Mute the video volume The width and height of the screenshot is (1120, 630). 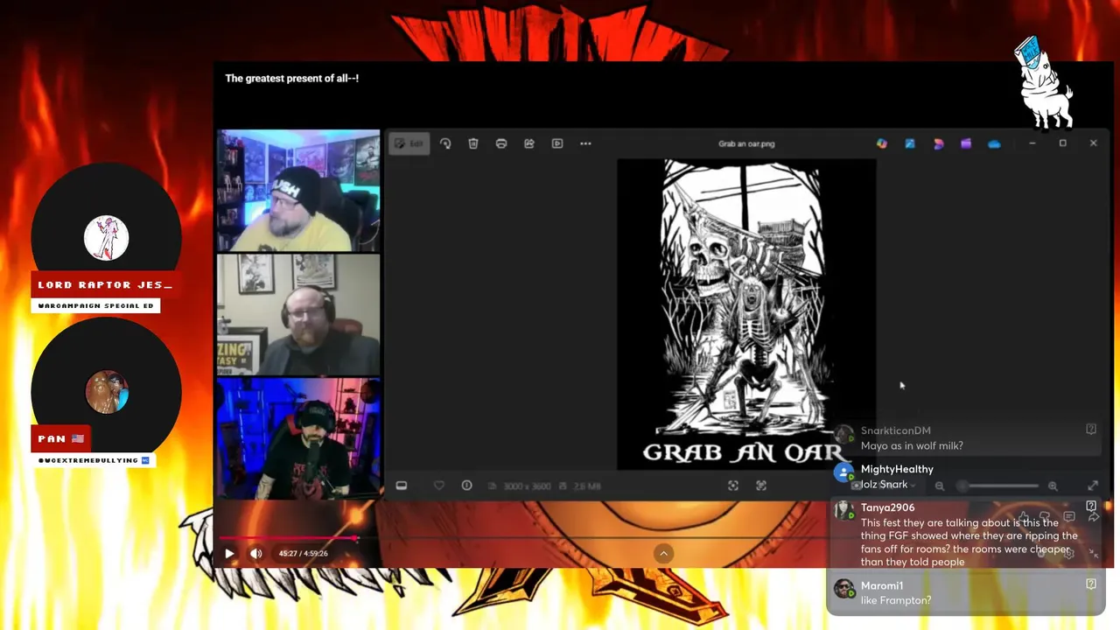(255, 553)
